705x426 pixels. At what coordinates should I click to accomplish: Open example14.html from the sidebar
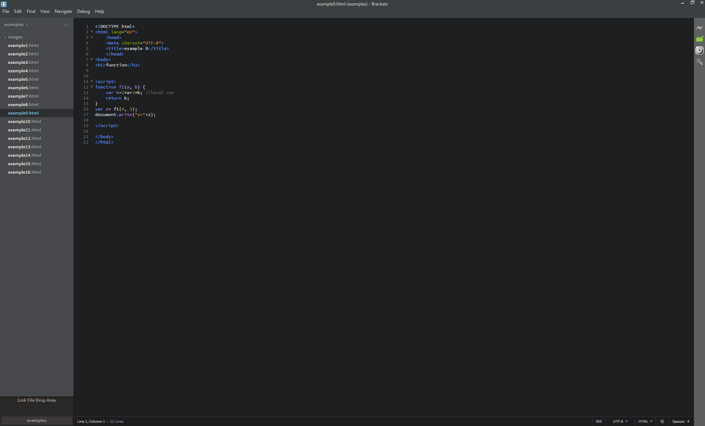click(24, 155)
